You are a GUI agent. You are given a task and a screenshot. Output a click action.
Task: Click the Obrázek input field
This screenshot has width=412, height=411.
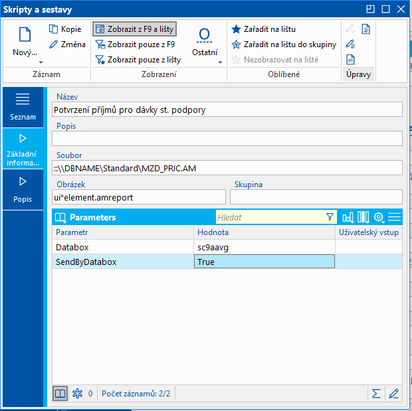coord(139,197)
